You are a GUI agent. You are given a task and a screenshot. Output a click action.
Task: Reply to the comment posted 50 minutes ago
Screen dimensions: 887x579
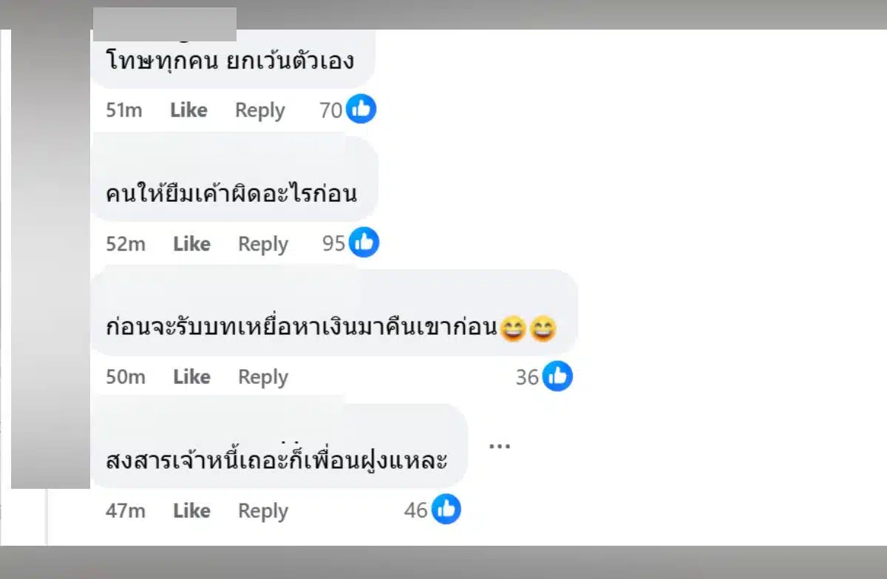click(262, 376)
